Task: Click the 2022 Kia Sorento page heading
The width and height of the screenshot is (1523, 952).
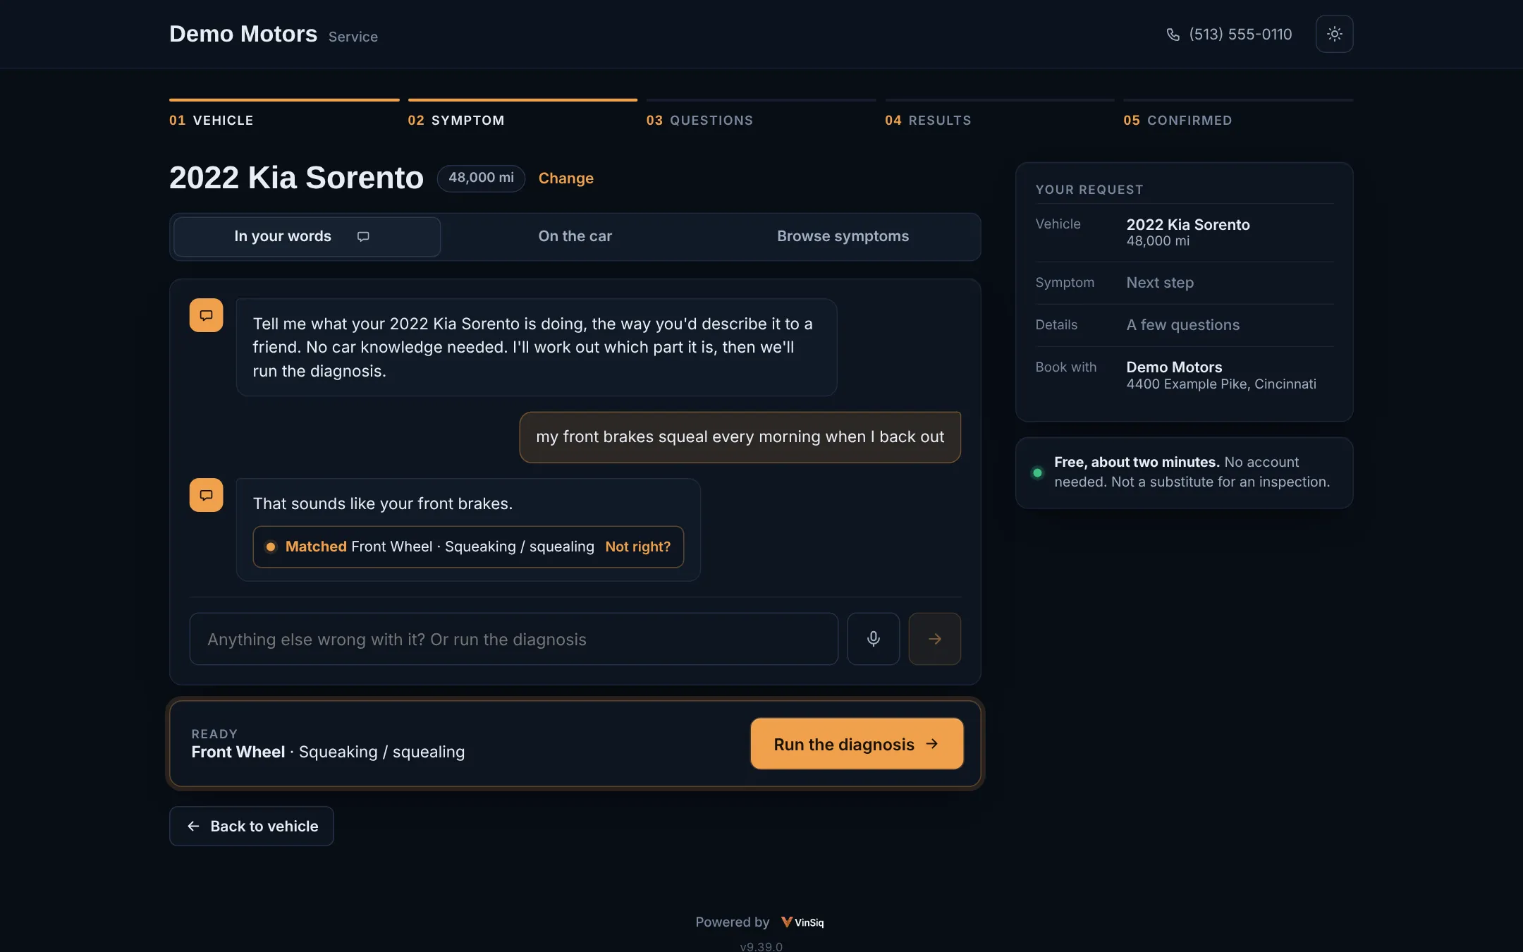Action: [x=296, y=178]
